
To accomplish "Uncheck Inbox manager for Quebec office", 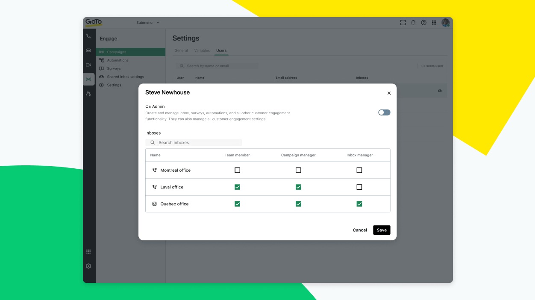I will pos(359,204).
